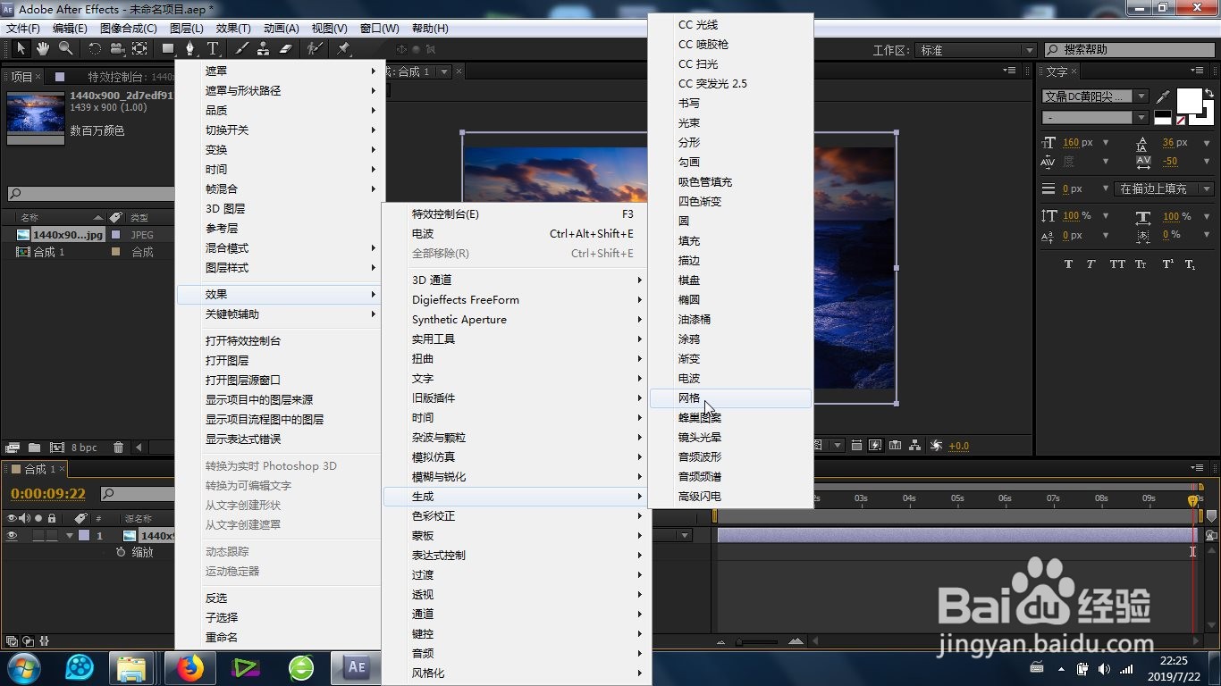Toggle the scale property stopwatch

[x=121, y=552]
